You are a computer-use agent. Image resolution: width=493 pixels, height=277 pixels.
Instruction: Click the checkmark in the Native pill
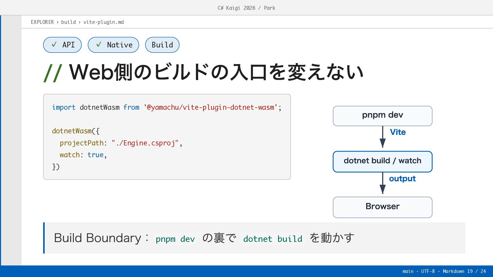click(99, 45)
